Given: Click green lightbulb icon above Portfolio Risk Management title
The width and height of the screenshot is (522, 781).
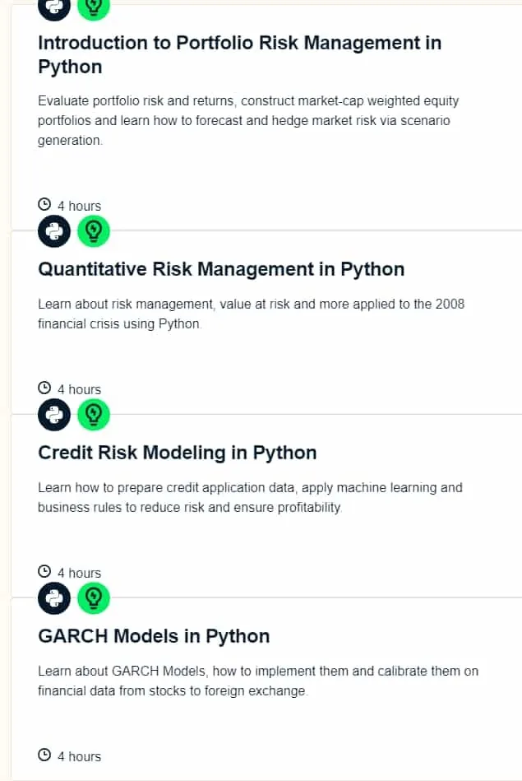Looking at the screenshot, I should tap(94, 10).
